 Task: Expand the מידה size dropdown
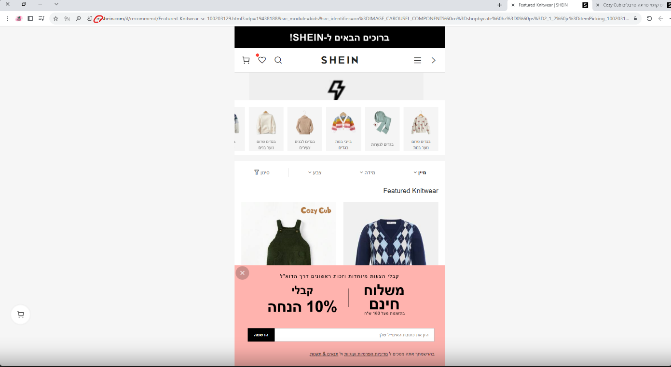click(367, 172)
